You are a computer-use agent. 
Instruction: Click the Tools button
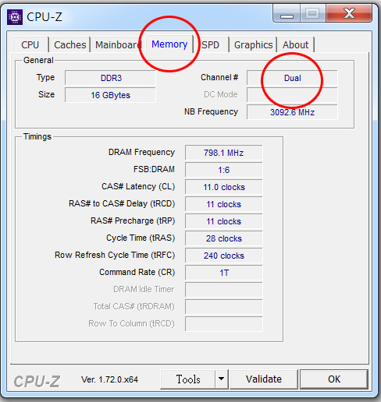click(188, 379)
